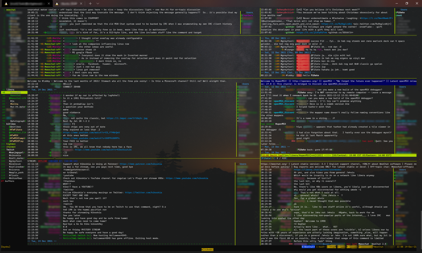The height and width of the screenshot is (253, 422).
Task: Switch to byobu window 0:WeeChat
Action: tap(308, 247)
